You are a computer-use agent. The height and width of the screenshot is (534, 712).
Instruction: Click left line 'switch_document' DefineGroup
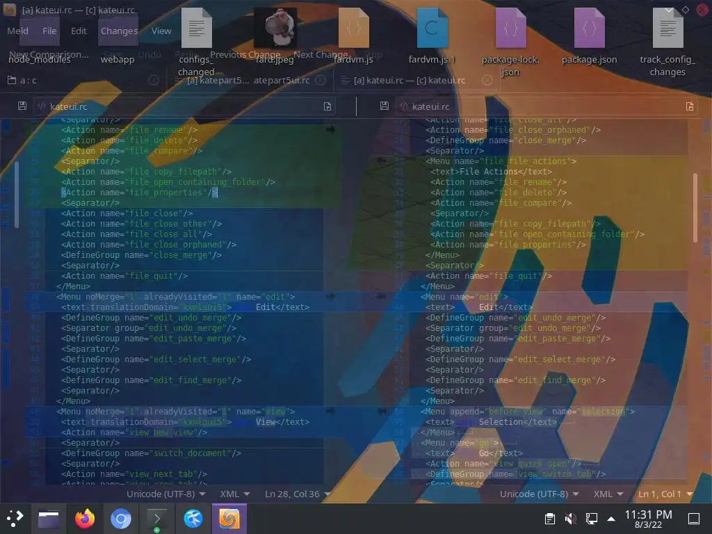pyautogui.click(x=151, y=453)
